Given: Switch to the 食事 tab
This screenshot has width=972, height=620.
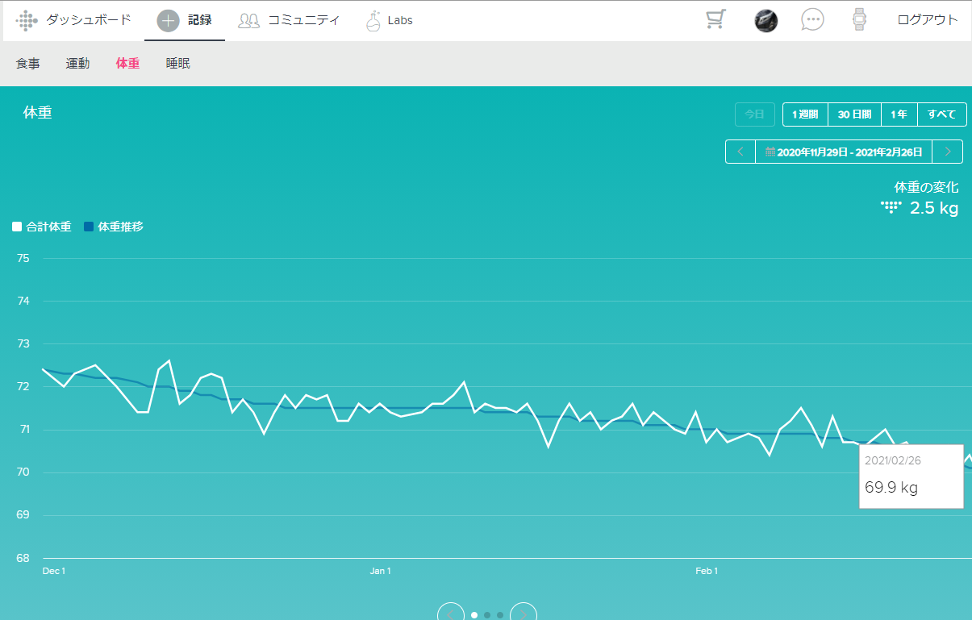Looking at the screenshot, I should point(28,64).
